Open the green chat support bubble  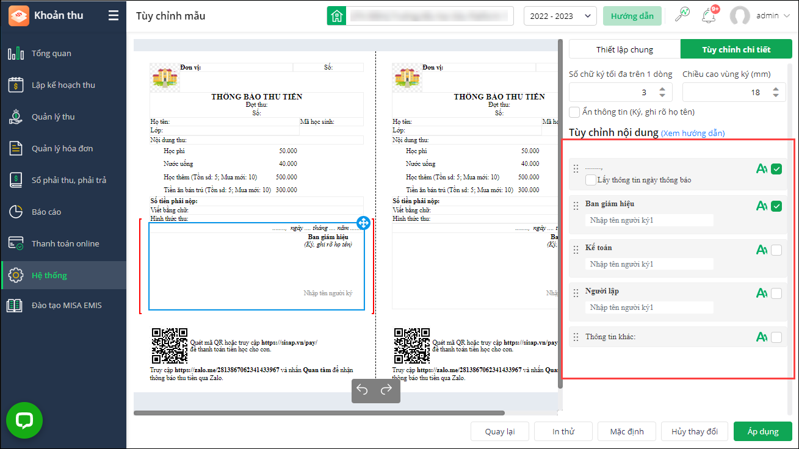pos(24,420)
